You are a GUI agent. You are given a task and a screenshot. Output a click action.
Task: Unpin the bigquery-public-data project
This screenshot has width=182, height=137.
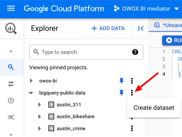coord(122,93)
